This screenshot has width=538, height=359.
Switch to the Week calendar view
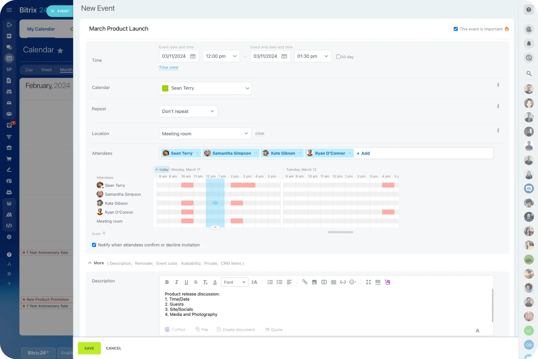pos(47,69)
